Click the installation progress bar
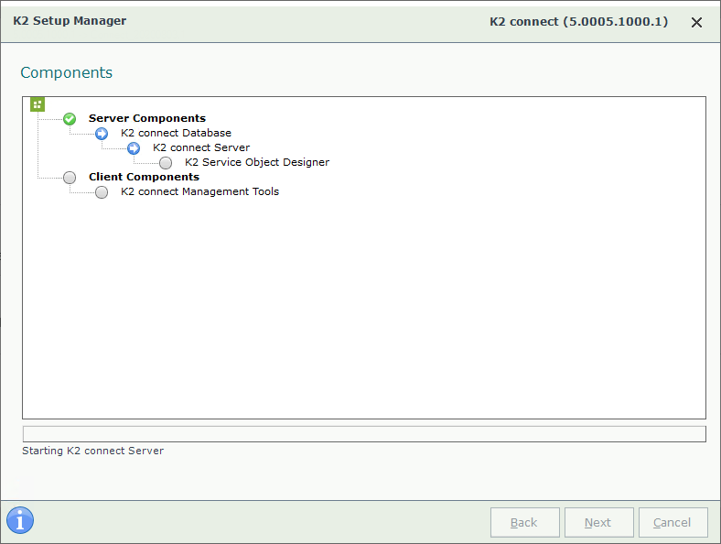This screenshot has width=721, height=544. (x=364, y=434)
